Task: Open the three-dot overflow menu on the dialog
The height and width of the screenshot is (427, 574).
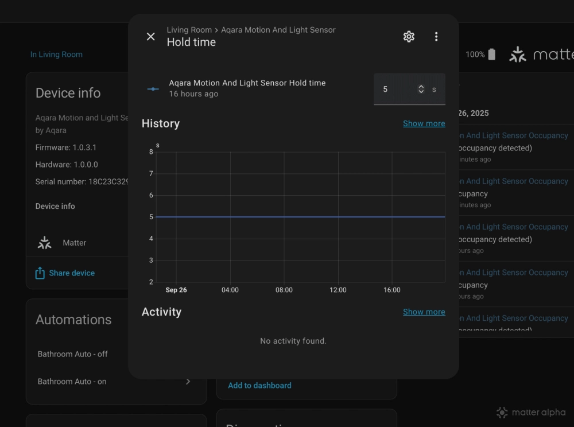Action: (x=436, y=36)
